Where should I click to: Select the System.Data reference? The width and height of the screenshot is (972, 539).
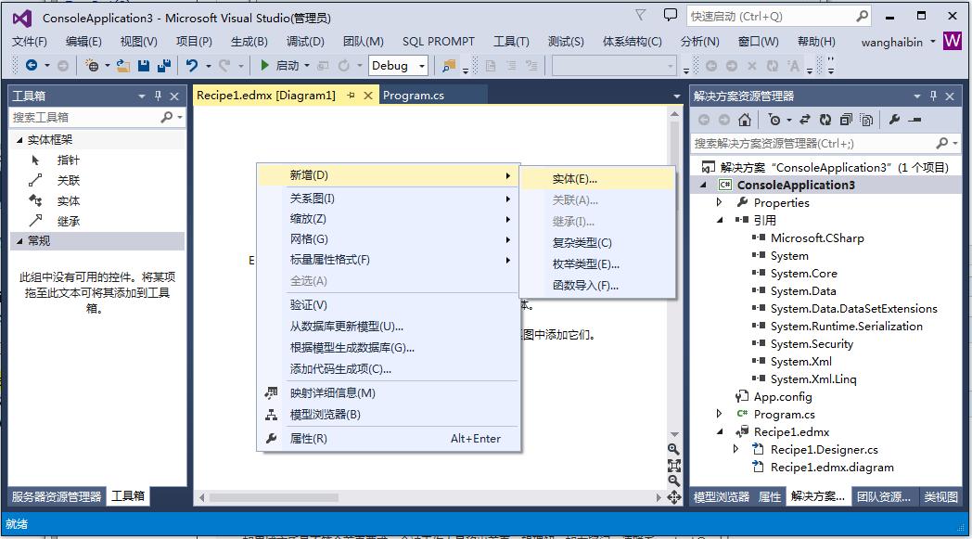pyautogui.click(x=803, y=291)
